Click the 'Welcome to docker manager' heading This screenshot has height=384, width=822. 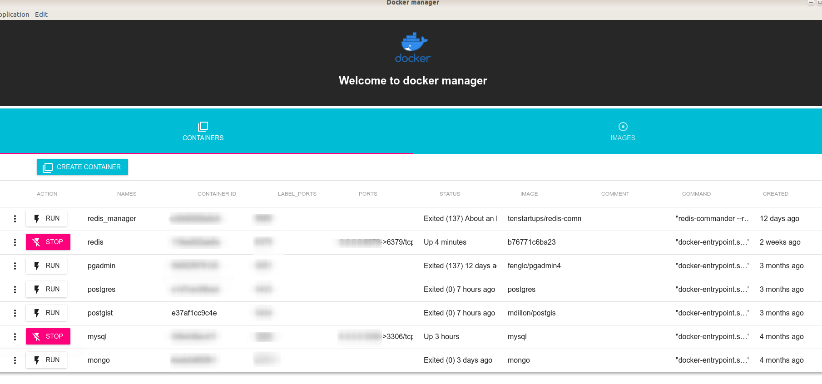pos(413,81)
